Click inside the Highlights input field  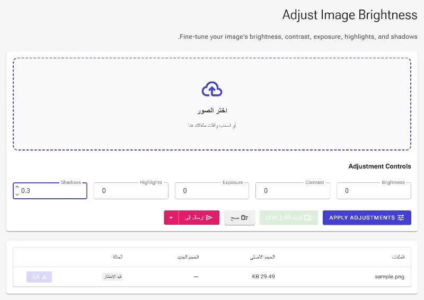[x=131, y=191]
